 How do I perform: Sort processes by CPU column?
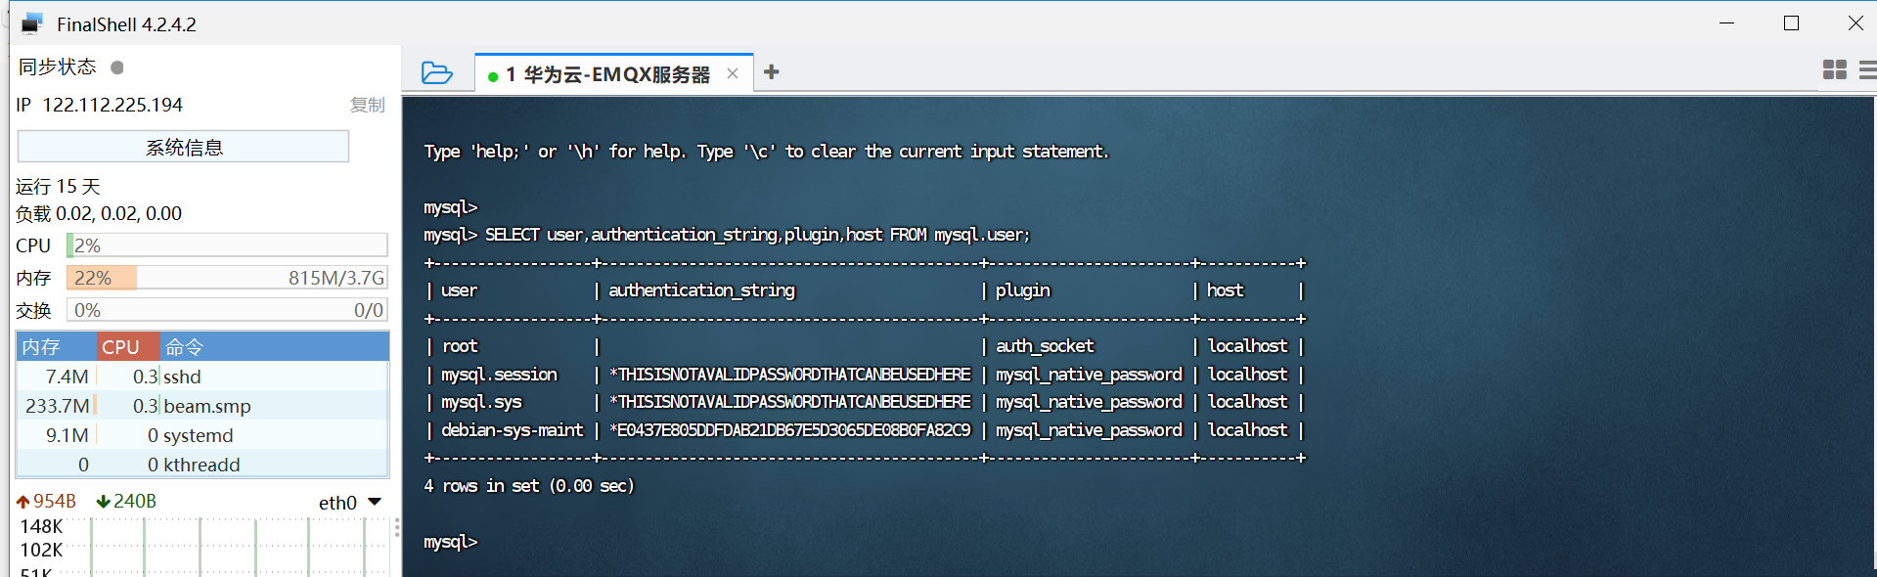pos(127,347)
